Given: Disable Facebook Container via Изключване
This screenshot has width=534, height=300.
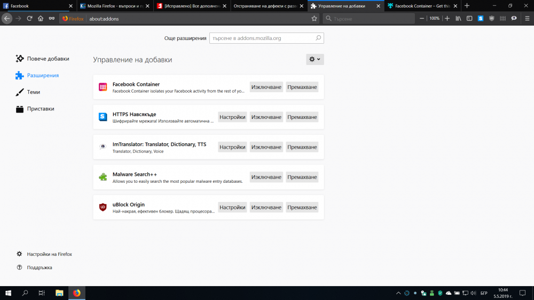Looking at the screenshot, I should (x=266, y=87).
